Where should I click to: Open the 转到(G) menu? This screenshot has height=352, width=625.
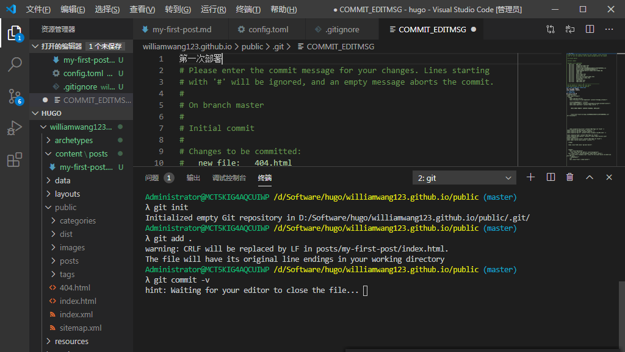tap(178, 9)
